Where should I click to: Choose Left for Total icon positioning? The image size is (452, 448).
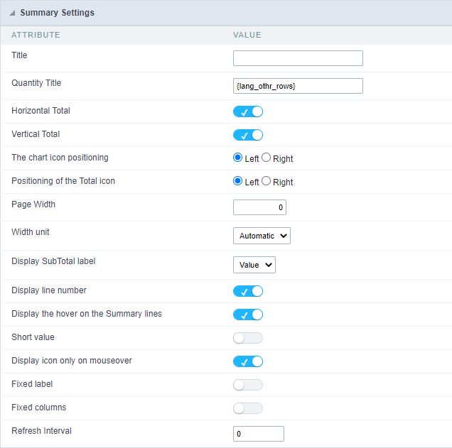pos(238,182)
